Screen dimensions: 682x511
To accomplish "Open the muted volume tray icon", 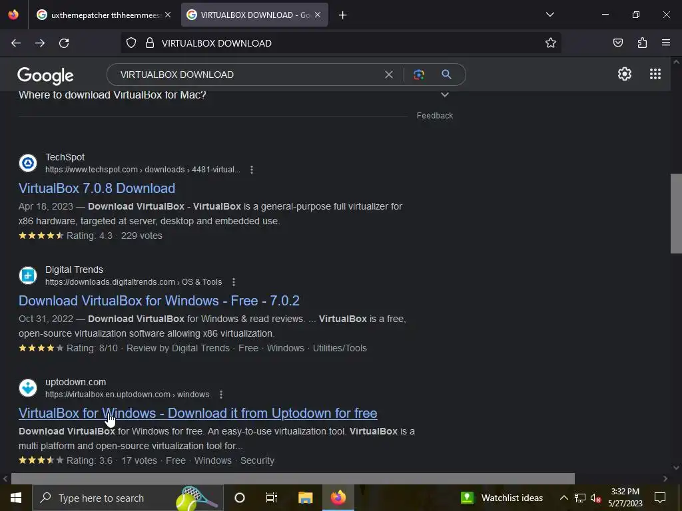I will (596, 498).
